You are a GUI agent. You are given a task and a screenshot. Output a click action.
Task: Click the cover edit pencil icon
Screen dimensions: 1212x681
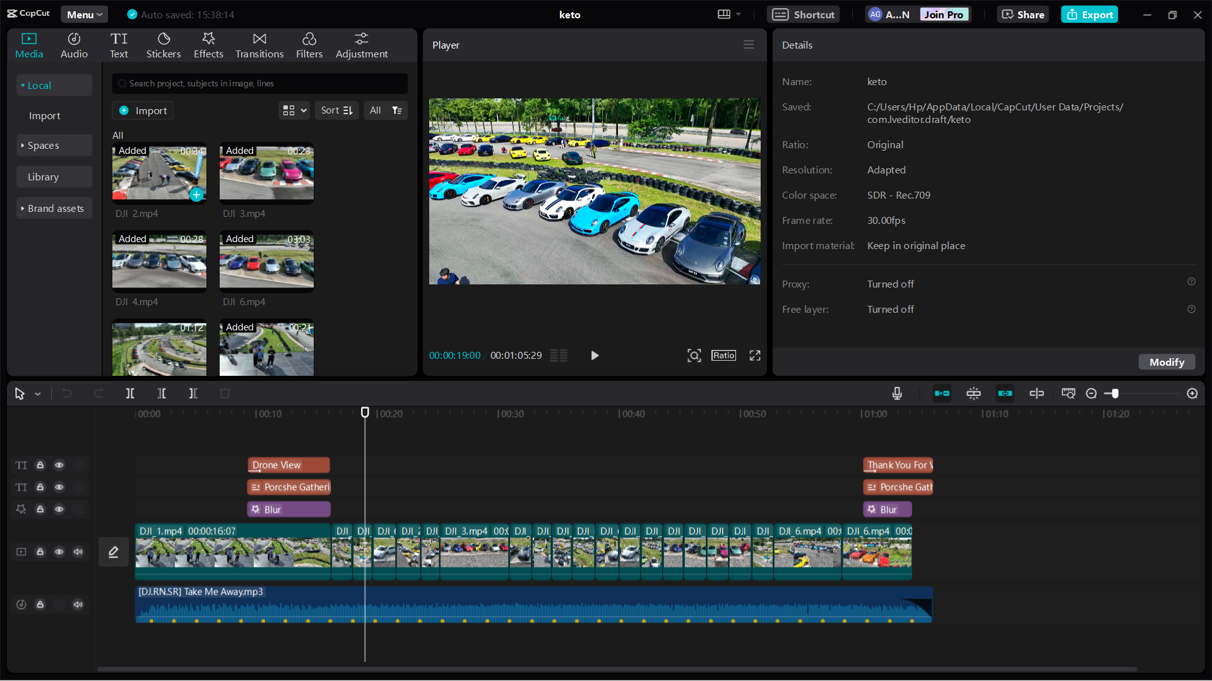coord(114,552)
